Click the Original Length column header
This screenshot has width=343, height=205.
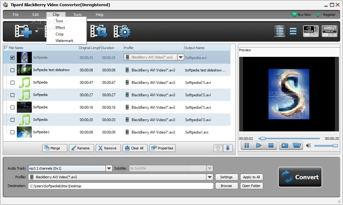point(90,48)
